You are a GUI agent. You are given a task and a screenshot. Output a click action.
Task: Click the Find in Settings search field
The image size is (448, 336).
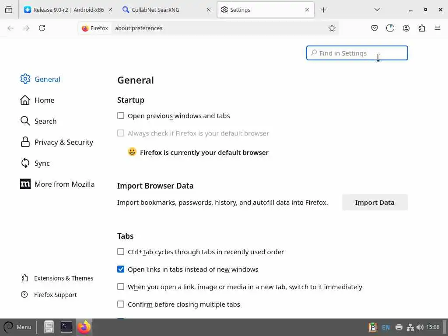point(357,53)
